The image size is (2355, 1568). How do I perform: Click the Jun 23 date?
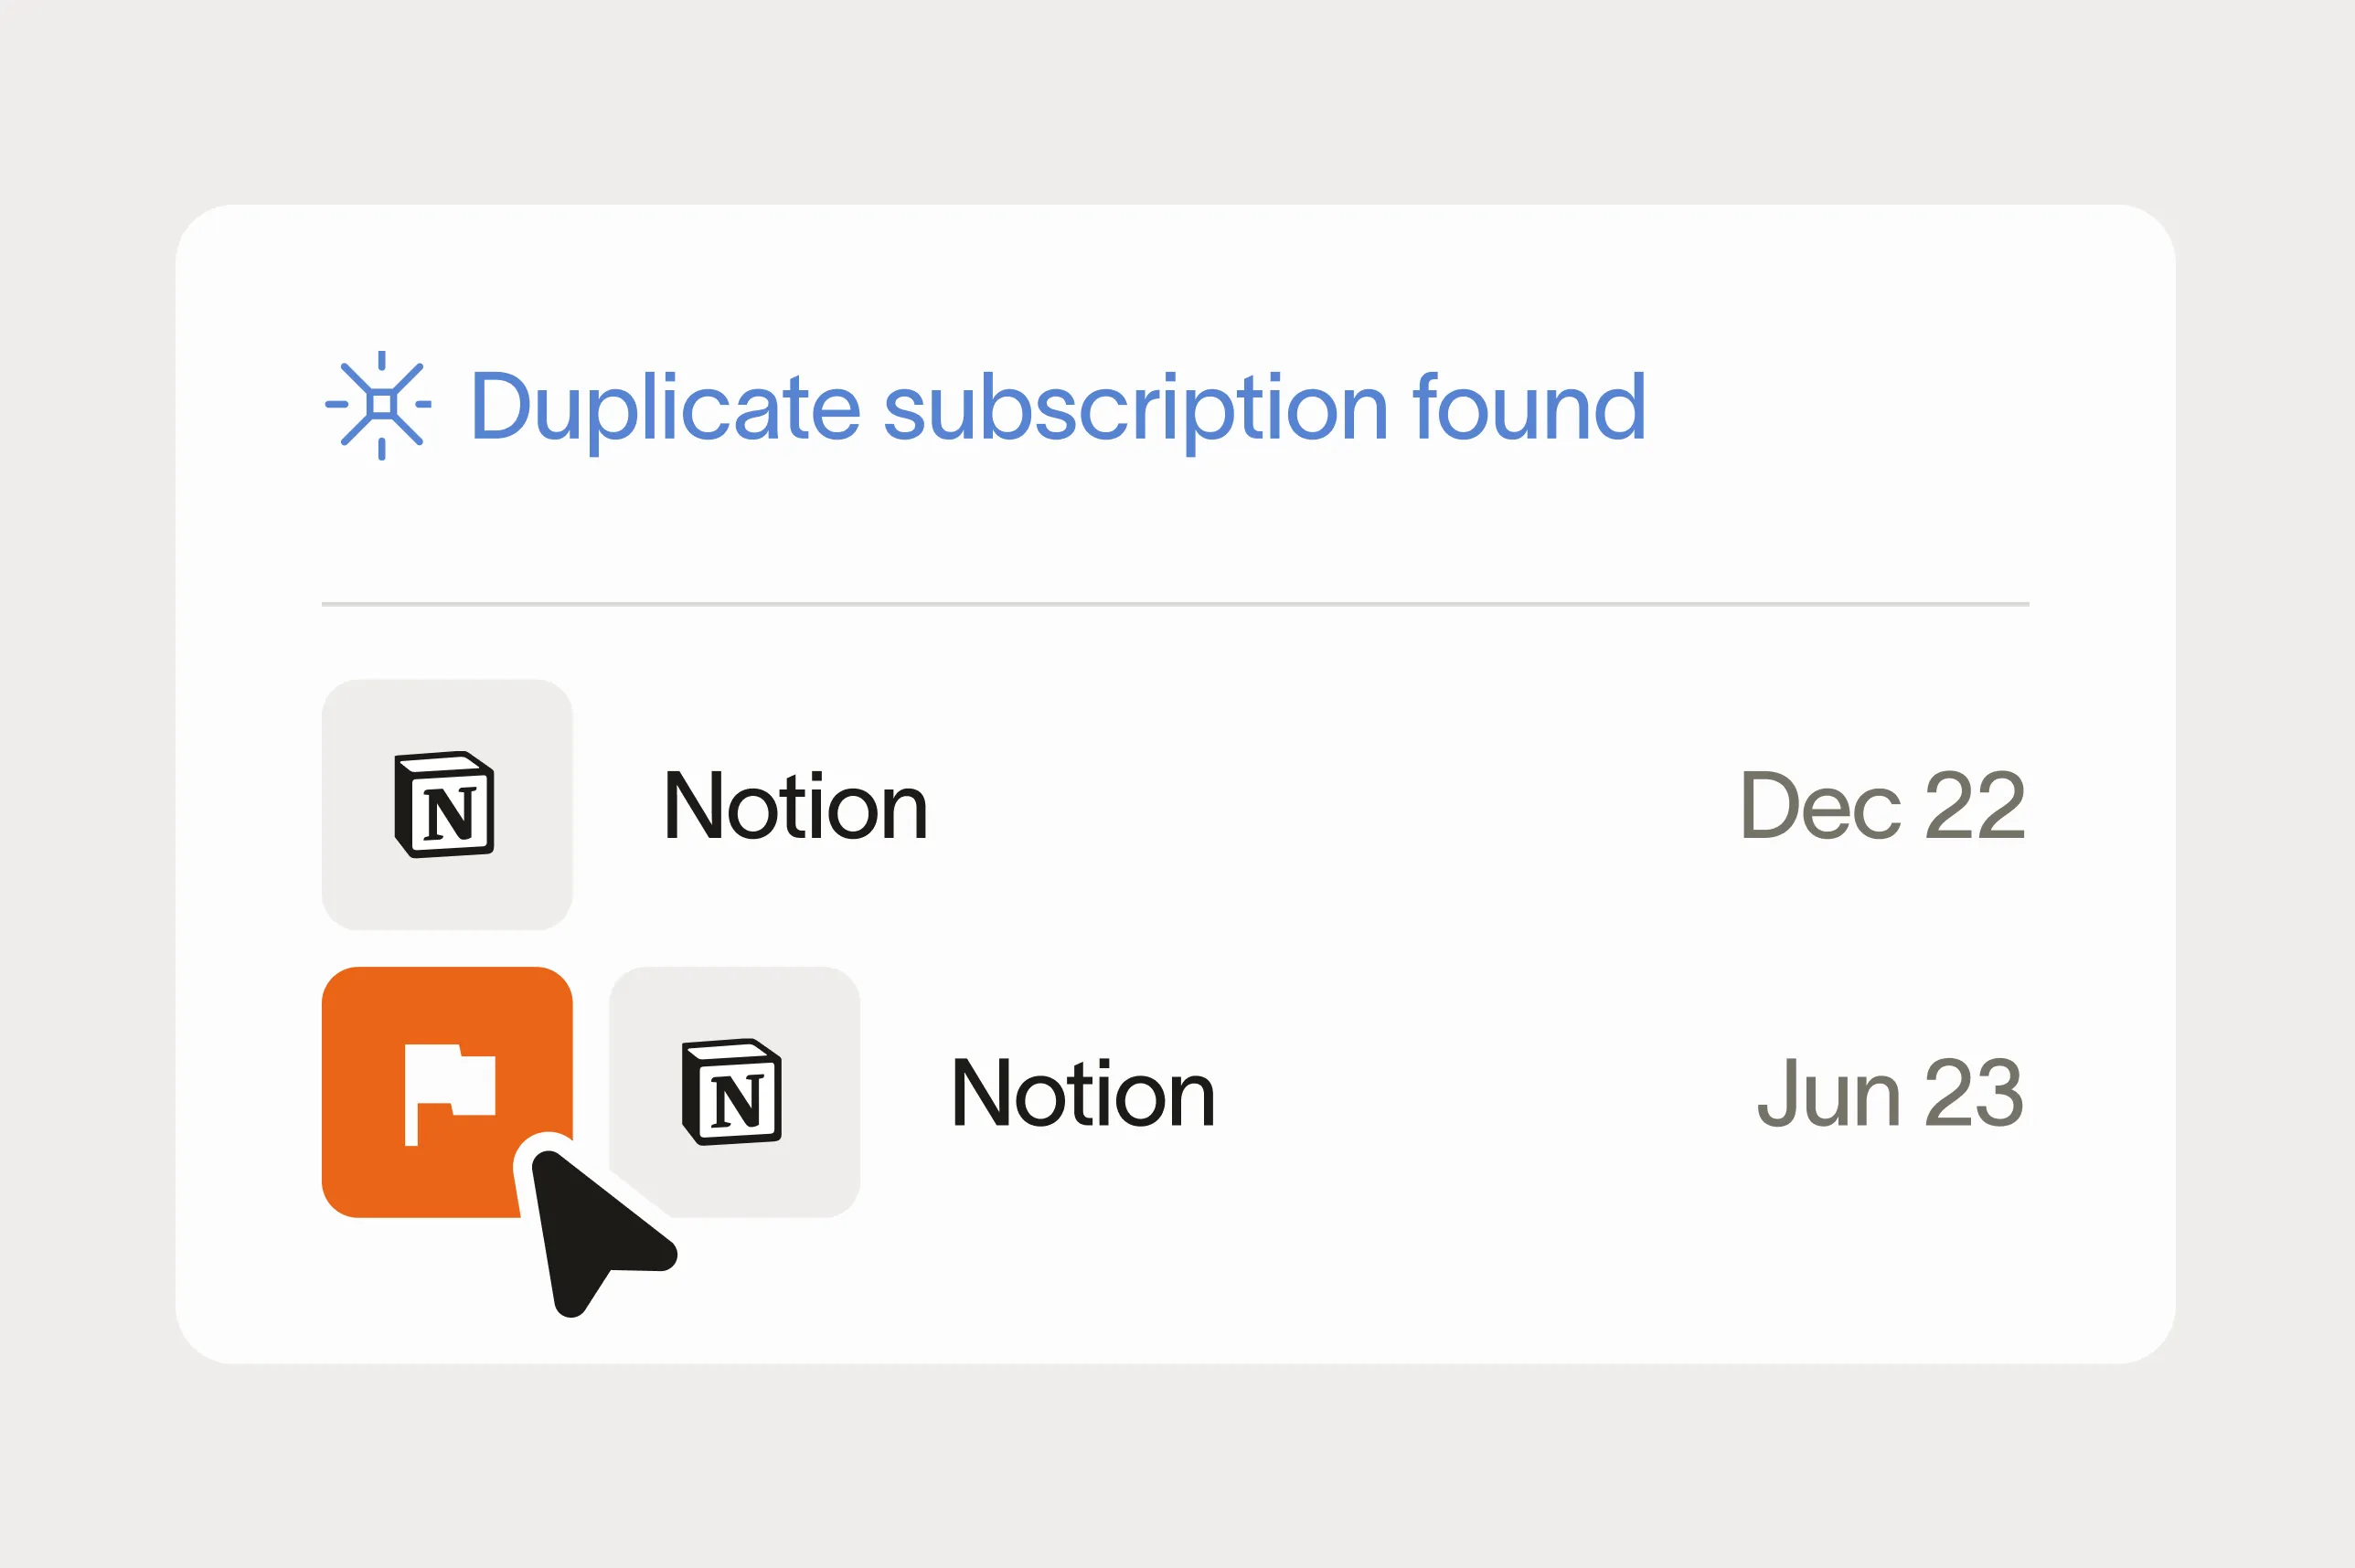[1890, 1093]
